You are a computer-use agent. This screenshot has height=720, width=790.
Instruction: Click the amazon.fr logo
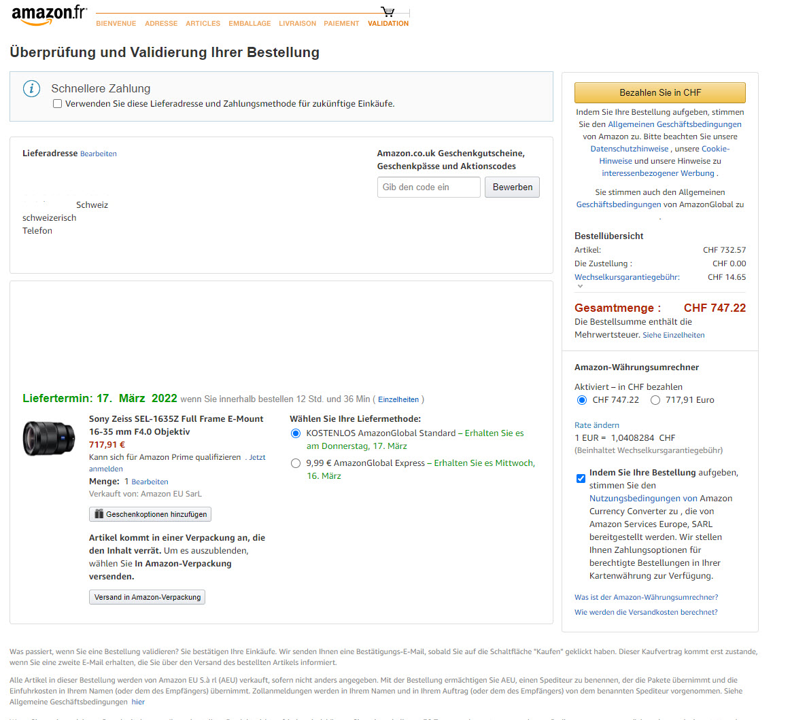pos(49,15)
